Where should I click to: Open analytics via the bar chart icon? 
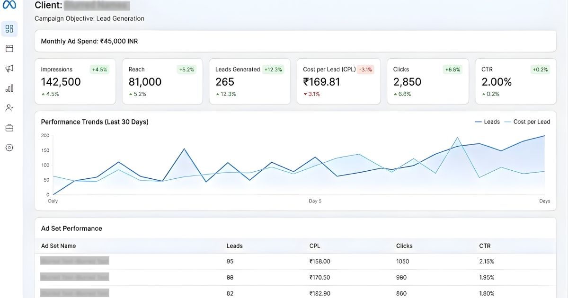pyautogui.click(x=9, y=88)
